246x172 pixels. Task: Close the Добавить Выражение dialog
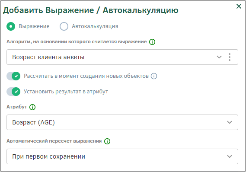[x=239, y=6]
